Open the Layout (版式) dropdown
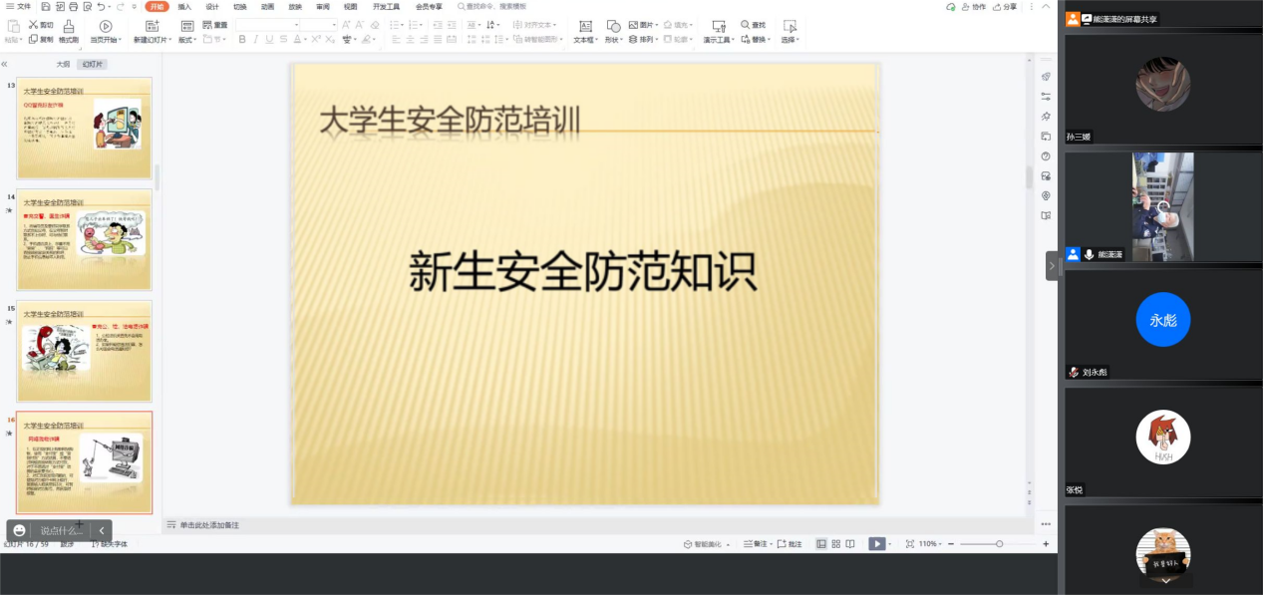Image resolution: width=1263 pixels, height=595 pixels. pos(187,41)
